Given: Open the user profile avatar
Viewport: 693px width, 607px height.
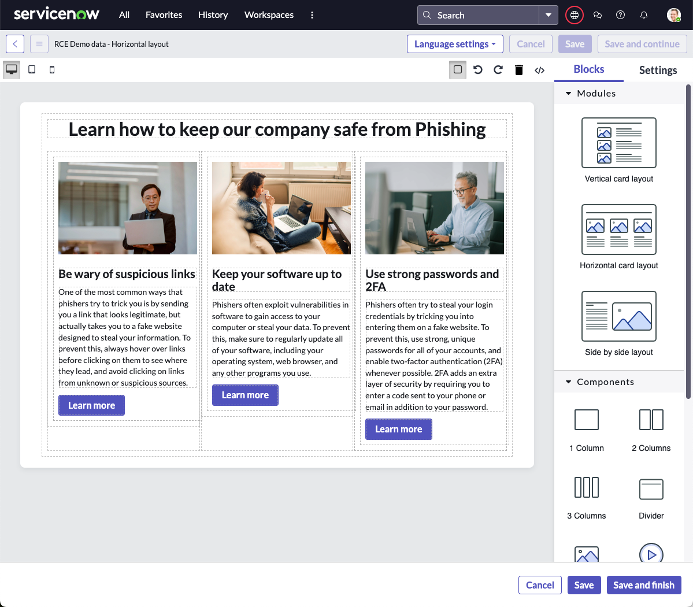Looking at the screenshot, I should 673,15.
